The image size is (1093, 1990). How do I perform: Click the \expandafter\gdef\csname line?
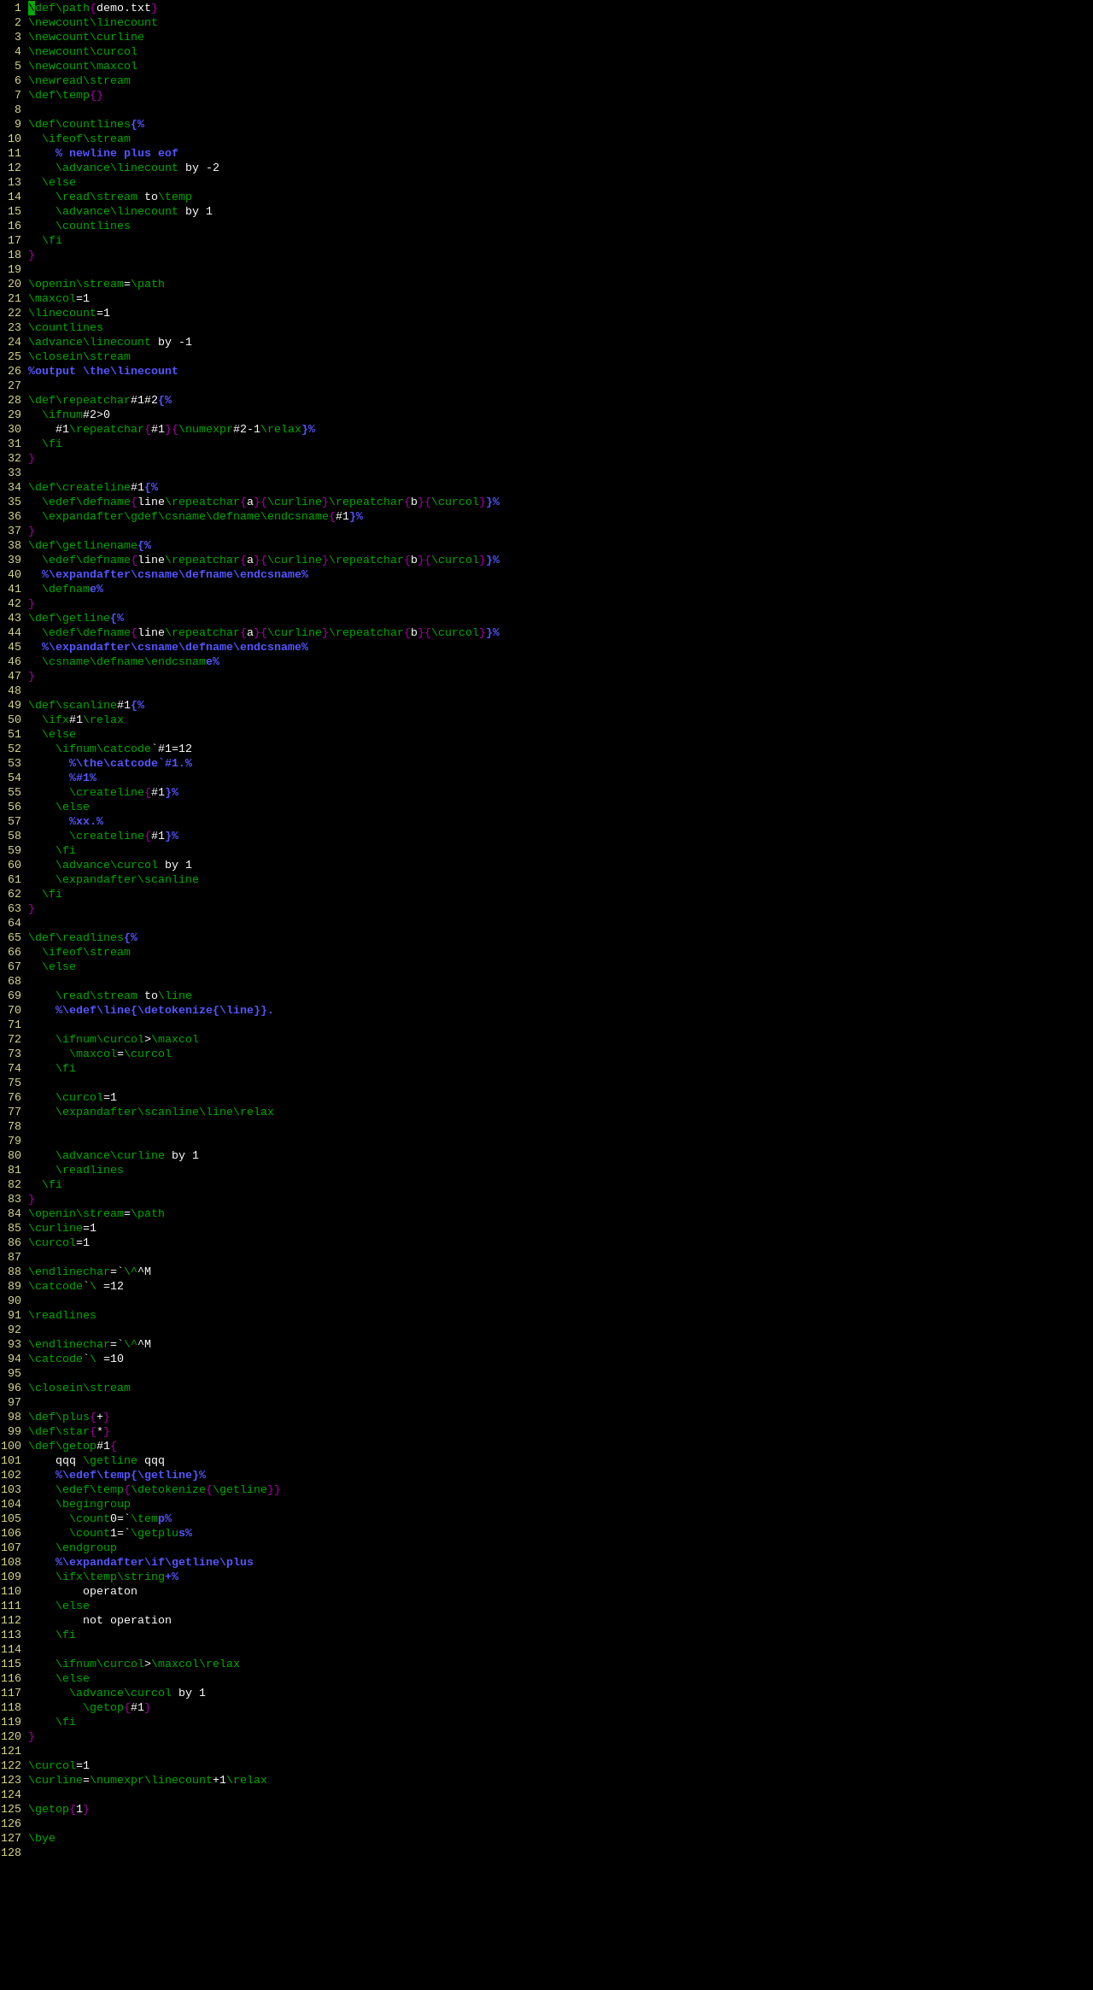pyautogui.click(x=202, y=516)
